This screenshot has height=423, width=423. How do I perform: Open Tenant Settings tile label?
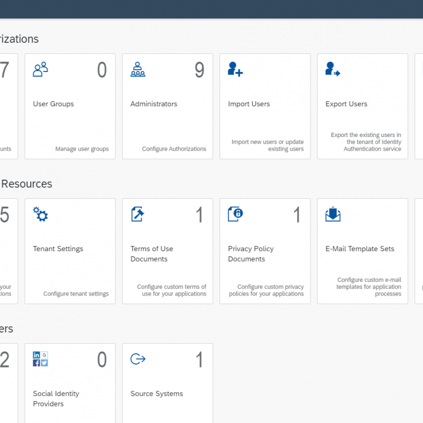[x=58, y=249]
